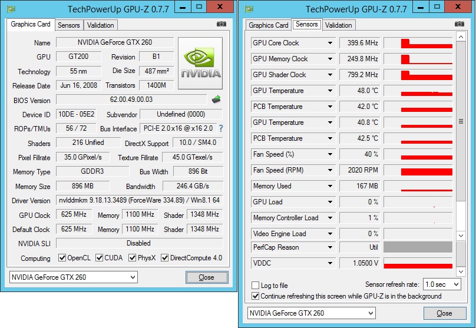Open GPU Temperature 40.8 °C row dropdown
Image resolution: width=476 pixels, height=328 pixels.
pos(330,122)
